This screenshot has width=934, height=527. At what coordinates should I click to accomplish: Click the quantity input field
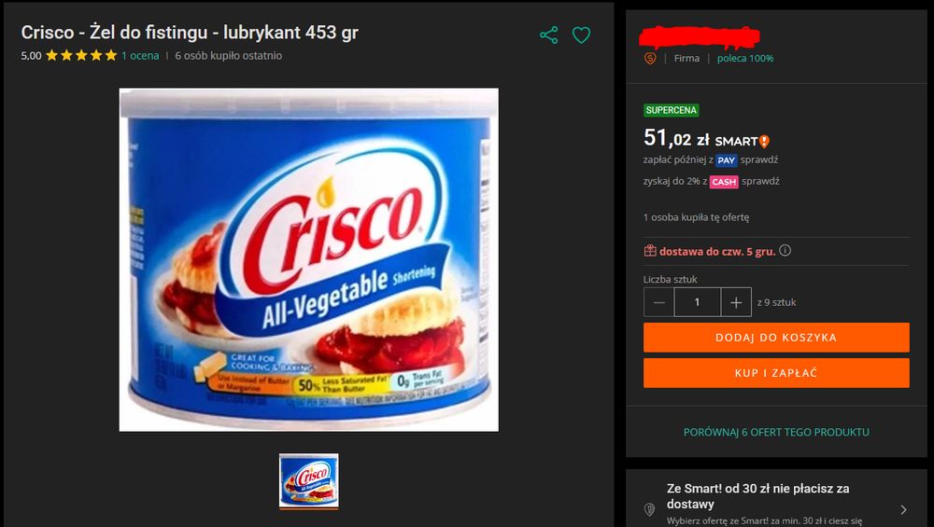coord(698,302)
